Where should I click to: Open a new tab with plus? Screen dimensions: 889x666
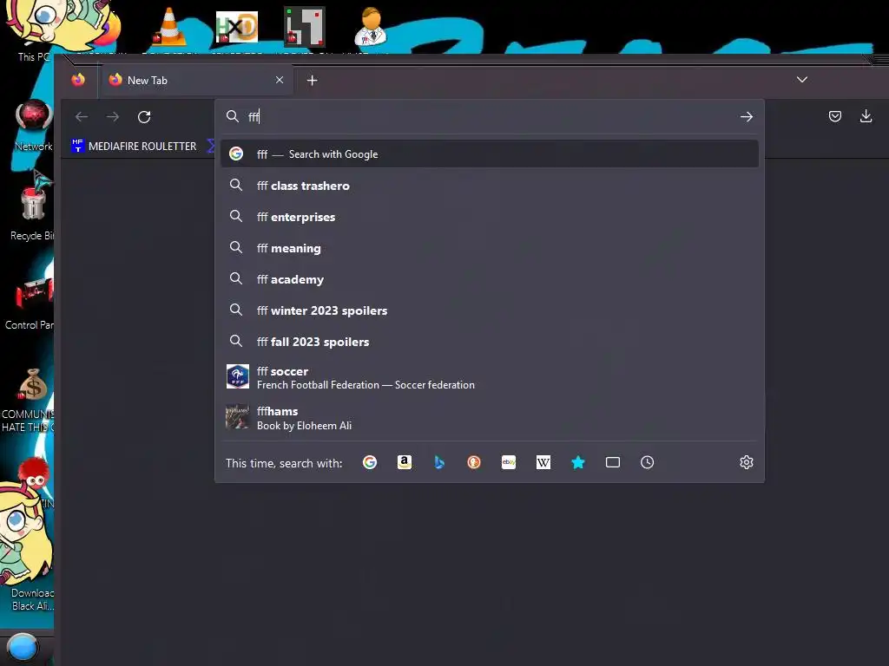(x=312, y=81)
